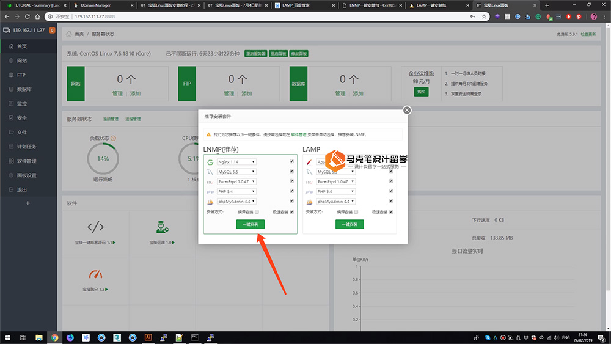Click the 14% load status gauge
Screen dimensions: 611x344
[x=103, y=159]
